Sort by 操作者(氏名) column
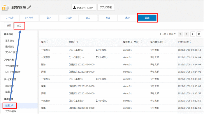204x114 pixels. pos(158,42)
